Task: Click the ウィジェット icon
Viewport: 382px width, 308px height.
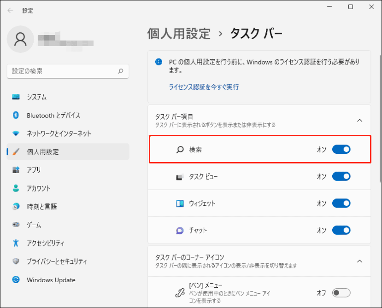Action: [180, 203]
